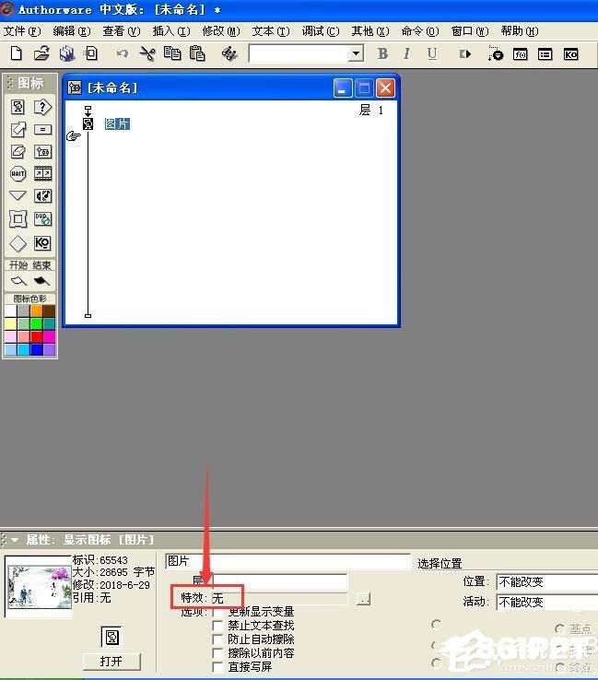Click the 打开 button
The width and height of the screenshot is (598, 680).
pyautogui.click(x=111, y=662)
